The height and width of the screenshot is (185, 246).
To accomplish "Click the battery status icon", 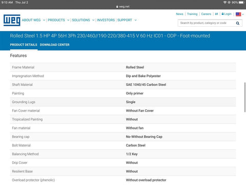I will coord(242,3).
